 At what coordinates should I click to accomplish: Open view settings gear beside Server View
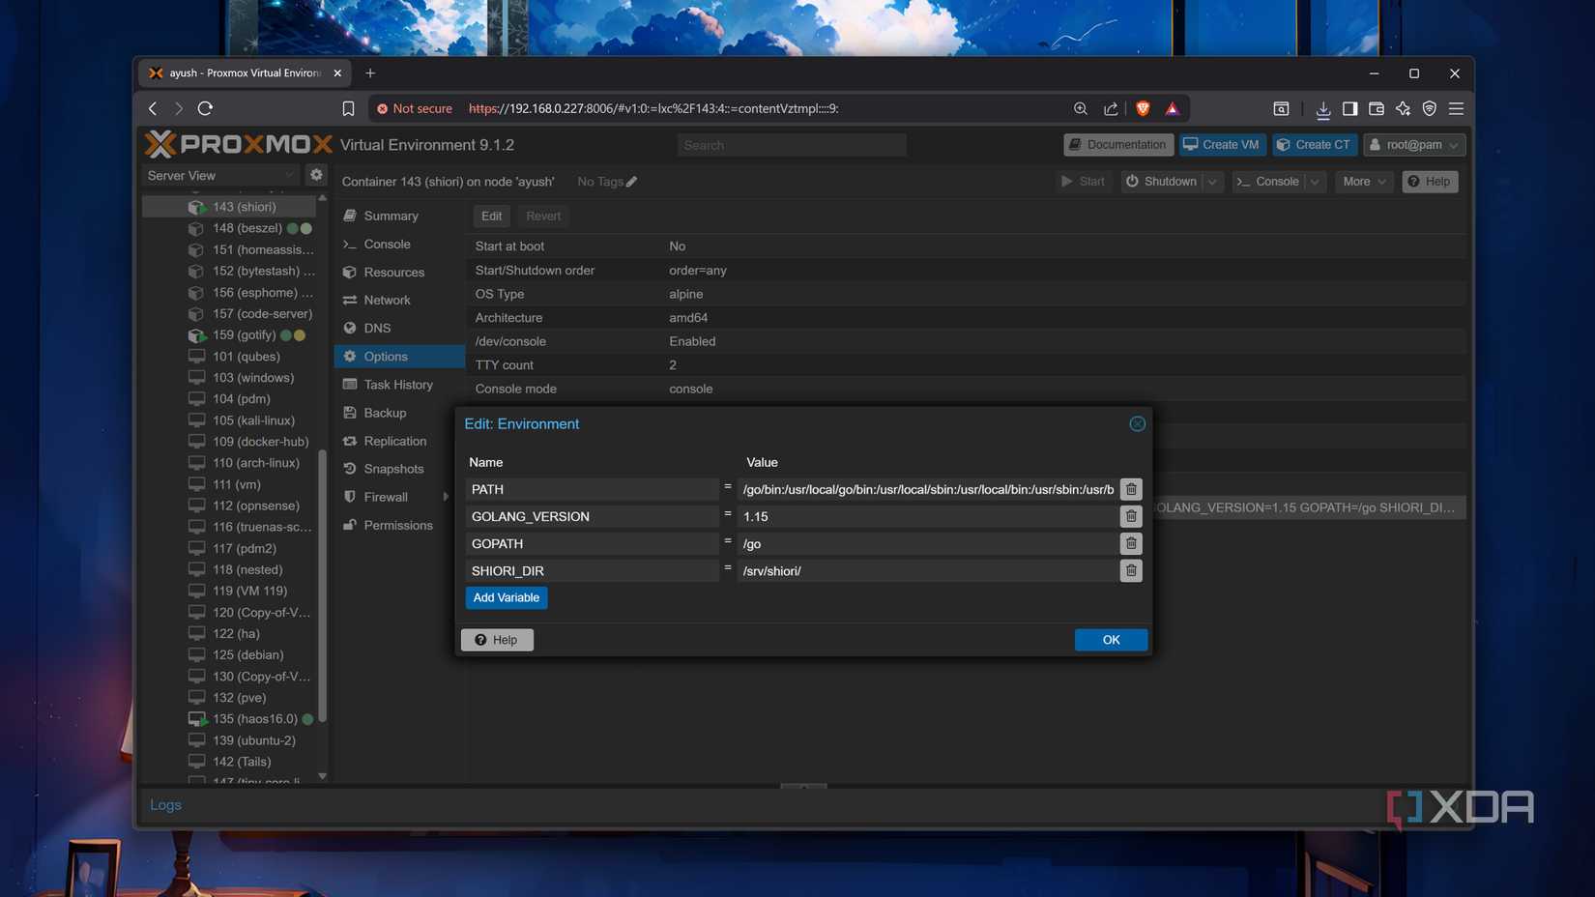coord(316,175)
